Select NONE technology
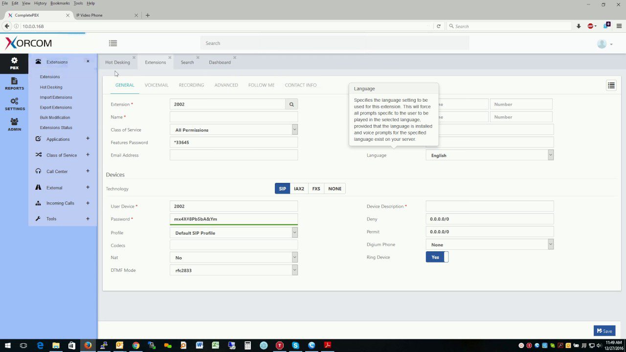The image size is (626, 352). (335, 189)
